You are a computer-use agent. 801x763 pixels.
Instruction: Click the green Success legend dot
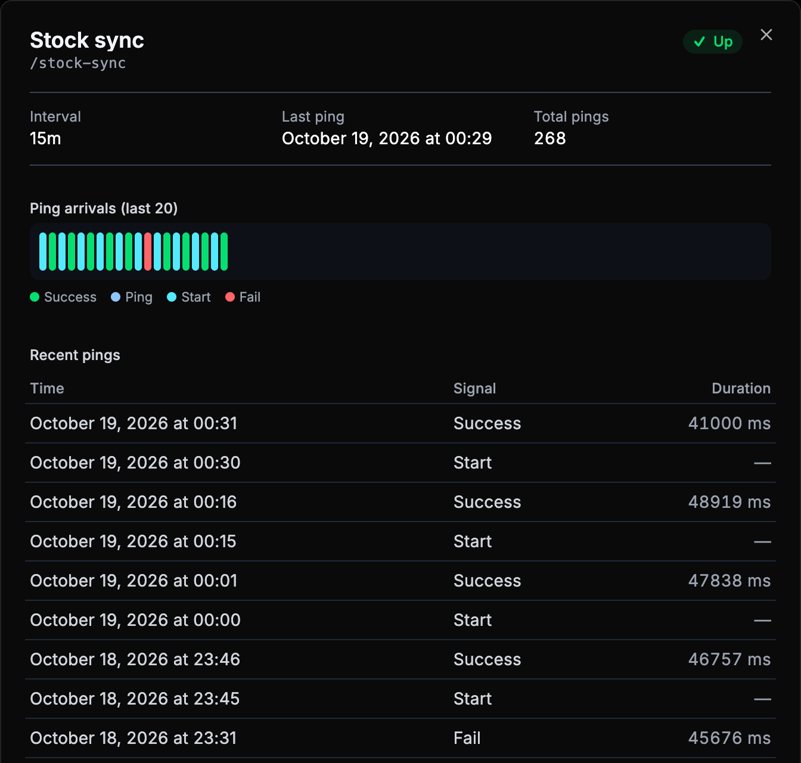pyautogui.click(x=35, y=297)
